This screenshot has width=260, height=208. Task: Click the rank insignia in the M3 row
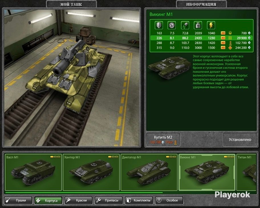point(230,48)
